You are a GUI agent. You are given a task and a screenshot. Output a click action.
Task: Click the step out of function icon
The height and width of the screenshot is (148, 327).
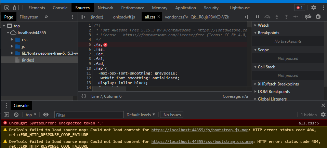click(x=286, y=17)
